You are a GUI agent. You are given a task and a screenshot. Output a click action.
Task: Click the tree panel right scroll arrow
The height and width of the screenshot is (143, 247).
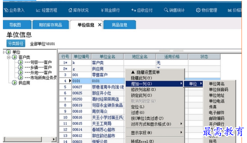(x=54, y=139)
